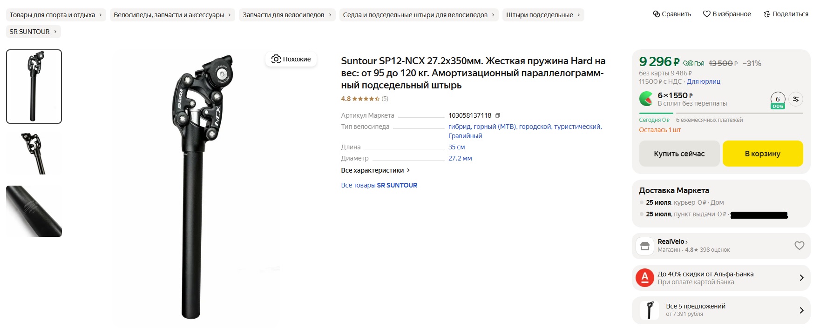
Task: Click the Yandex Split green logo icon
Action: 646,99
